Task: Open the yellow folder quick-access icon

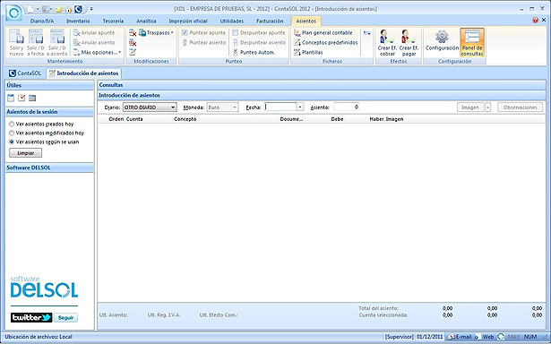Action: [x=59, y=9]
